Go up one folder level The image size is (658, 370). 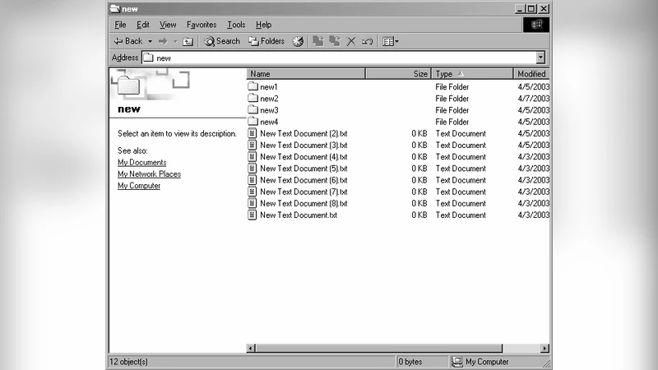(188, 41)
